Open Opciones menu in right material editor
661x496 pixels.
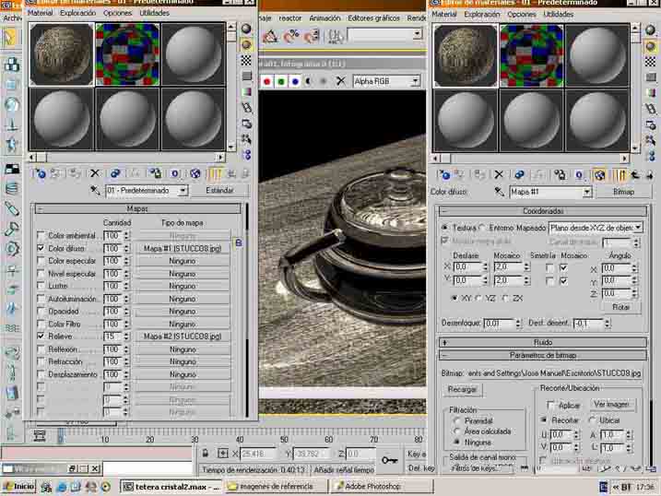[x=522, y=15]
